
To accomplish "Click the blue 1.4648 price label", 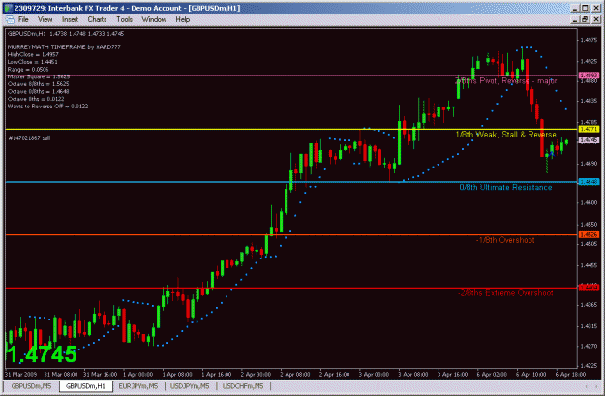I will point(589,181).
